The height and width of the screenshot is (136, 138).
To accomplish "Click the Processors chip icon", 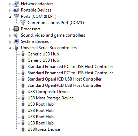I will [16, 29].
